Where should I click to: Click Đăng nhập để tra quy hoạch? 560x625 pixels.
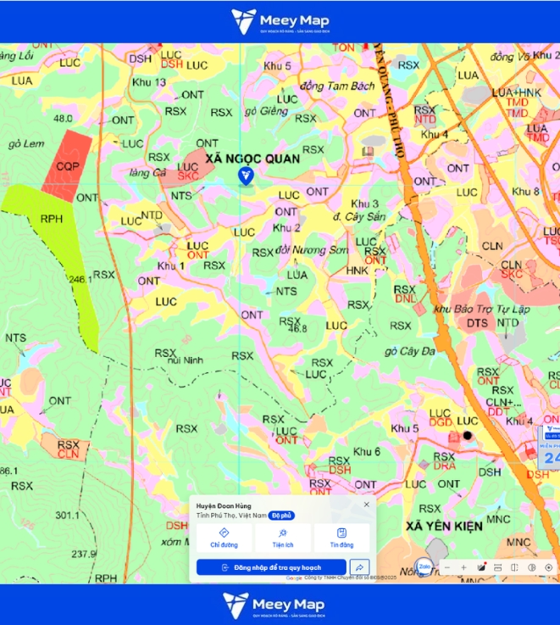point(271,567)
